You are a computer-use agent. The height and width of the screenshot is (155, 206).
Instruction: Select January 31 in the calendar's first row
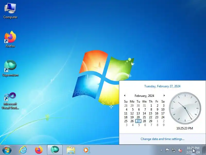144,106
